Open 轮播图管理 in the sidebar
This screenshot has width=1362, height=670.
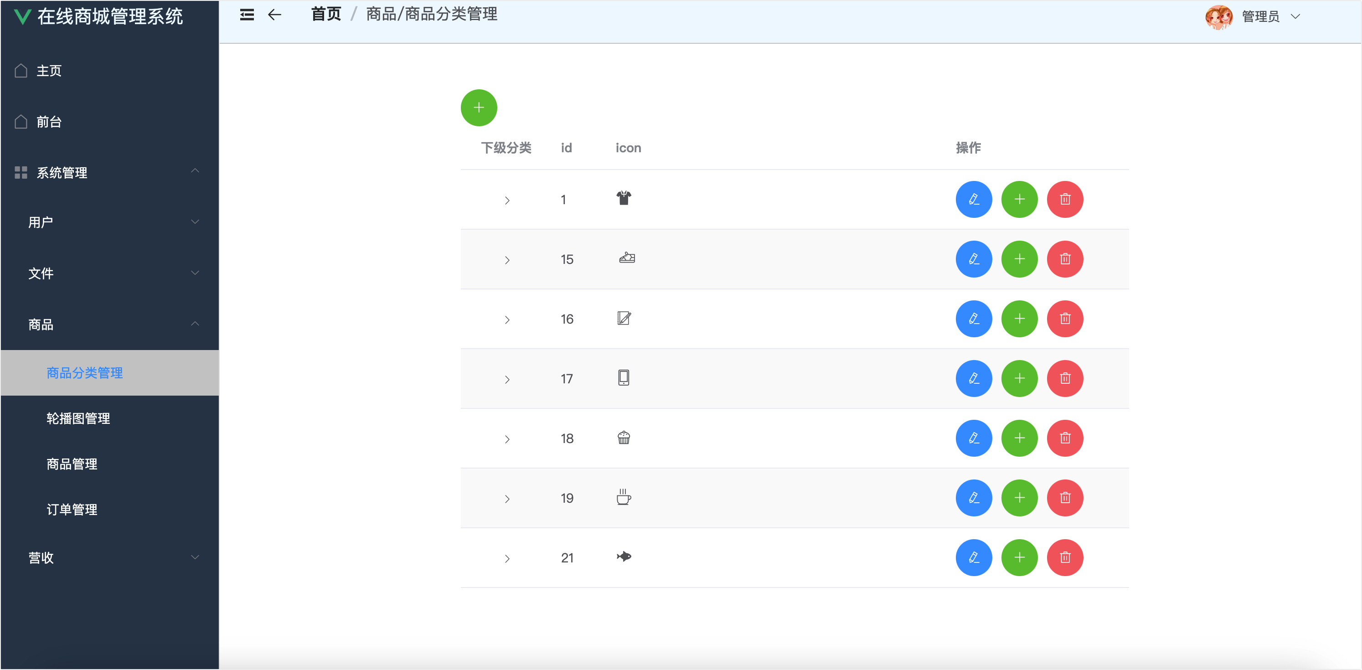click(78, 418)
